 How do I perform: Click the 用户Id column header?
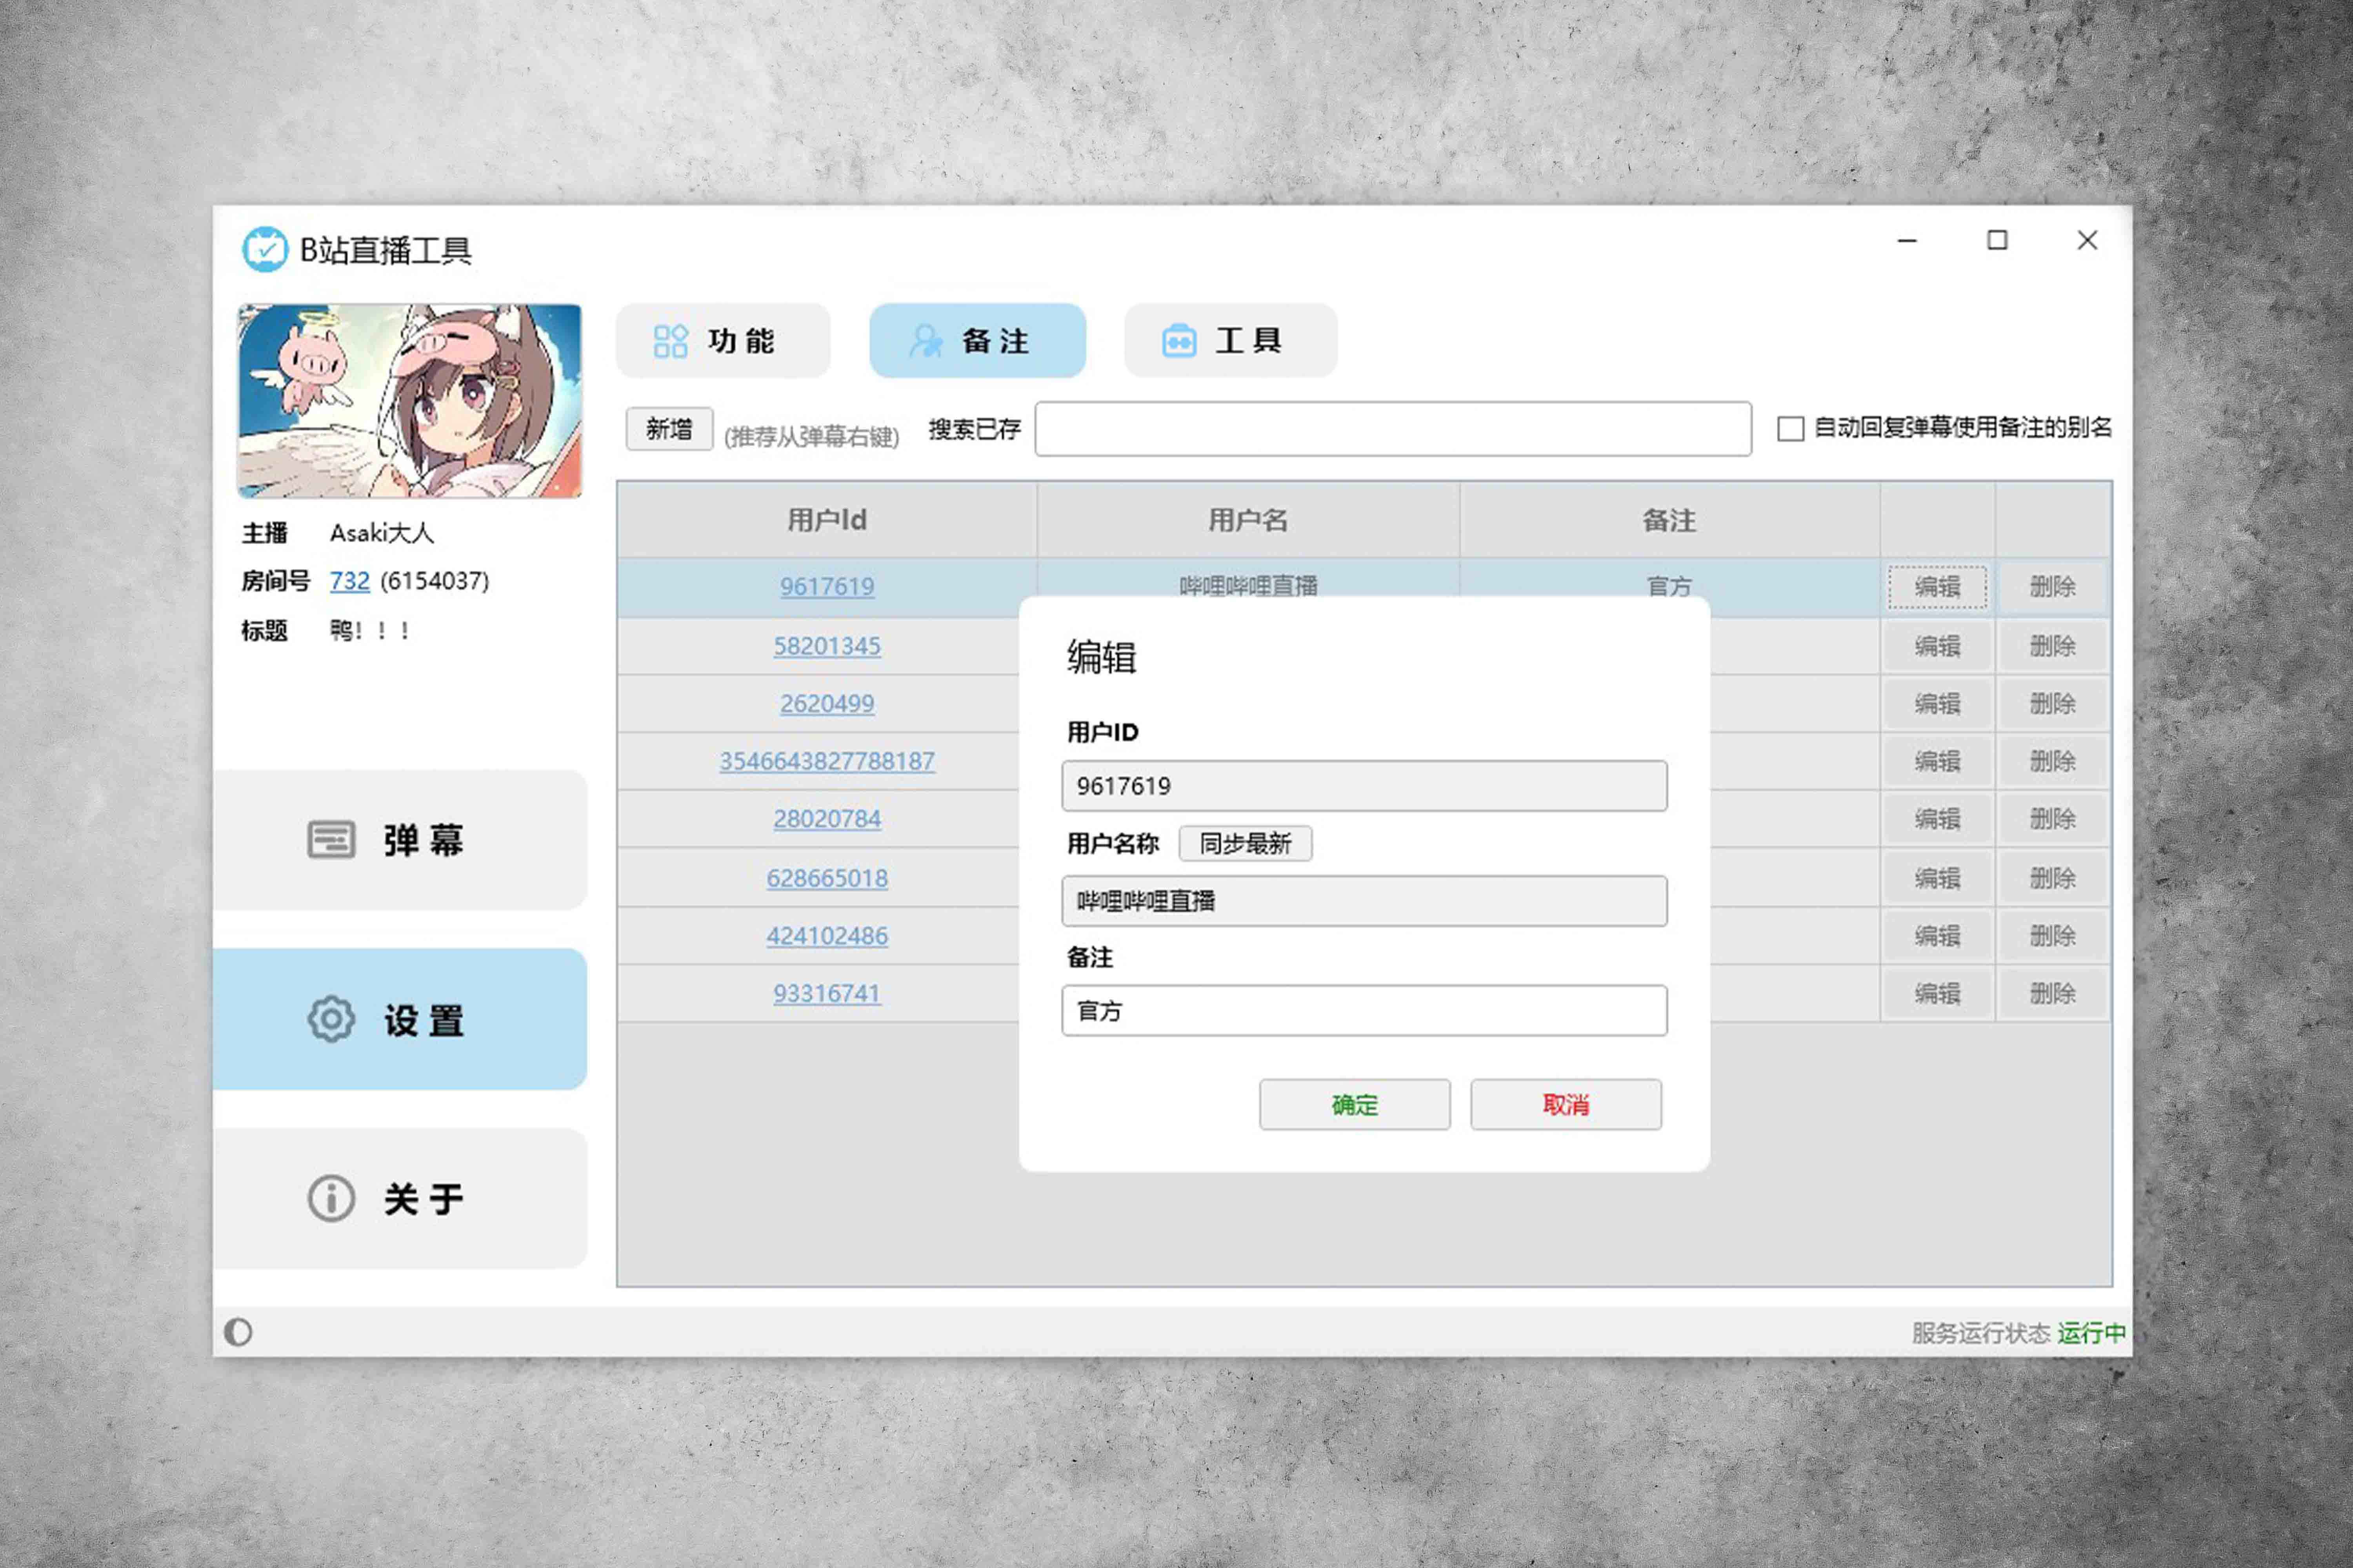click(827, 520)
